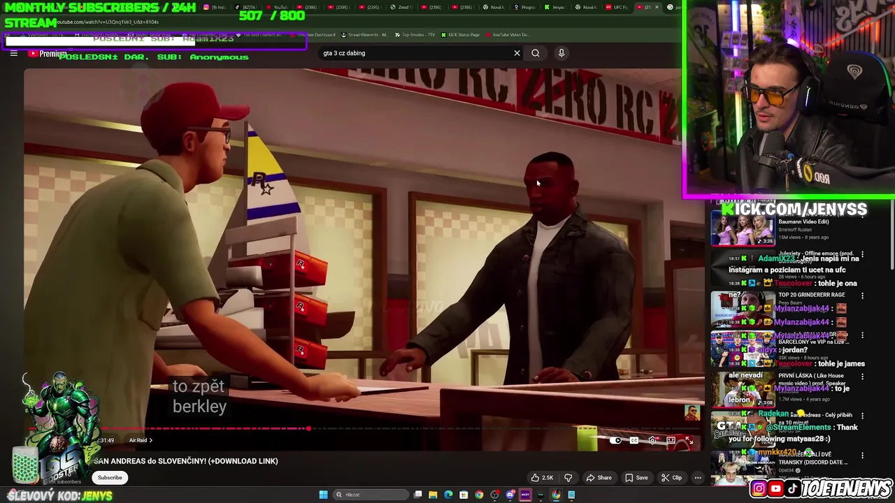Open the Baumann Video Edit thumbnail
Screen dimensions: 895x503
point(743,227)
